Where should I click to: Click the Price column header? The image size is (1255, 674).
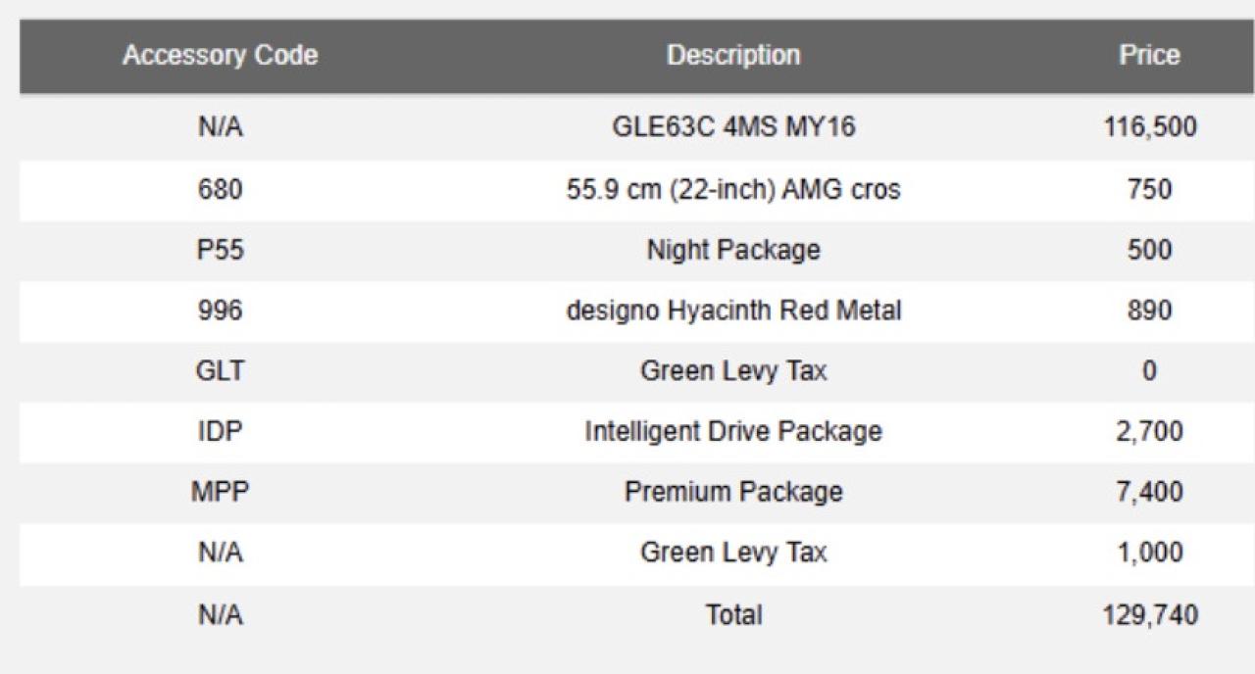tap(1149, 56)
